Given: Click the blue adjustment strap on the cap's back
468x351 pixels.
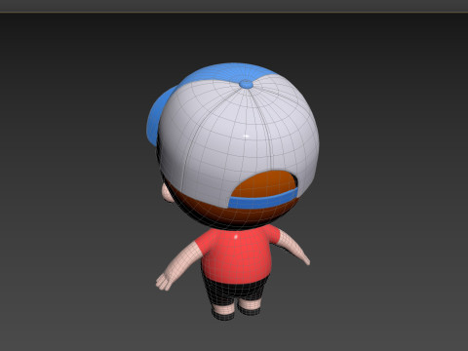Looking at the screenshot, I should (262, 199).
